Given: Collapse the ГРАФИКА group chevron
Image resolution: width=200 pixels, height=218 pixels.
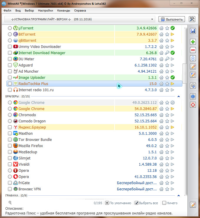Looking at the screenshot, I should pyautogui.click(x=179, y=195).
